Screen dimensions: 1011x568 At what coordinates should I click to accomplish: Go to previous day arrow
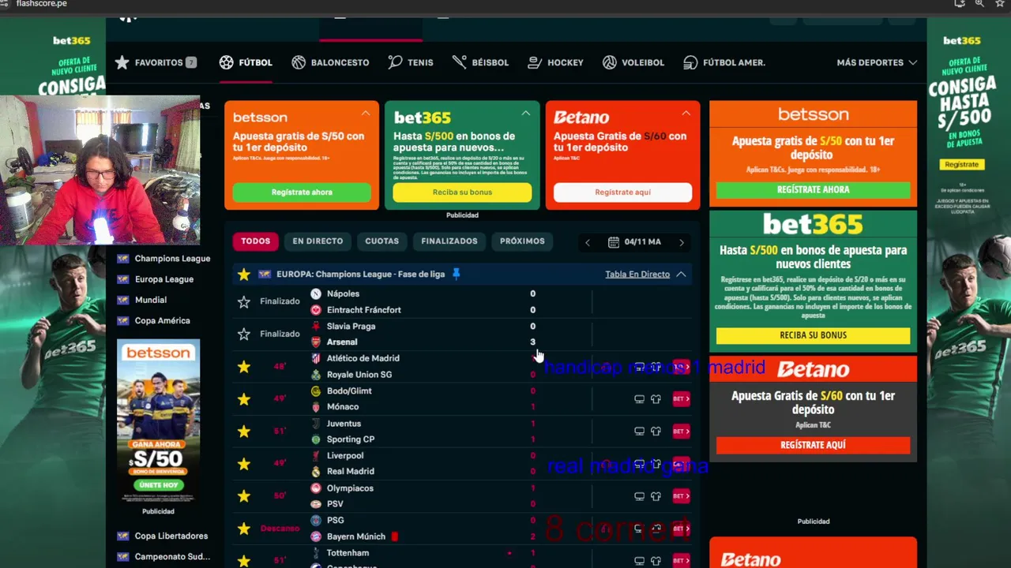click(587, 242)
